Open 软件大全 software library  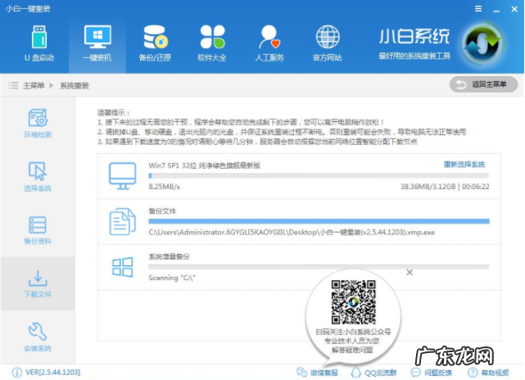[212, 44]
